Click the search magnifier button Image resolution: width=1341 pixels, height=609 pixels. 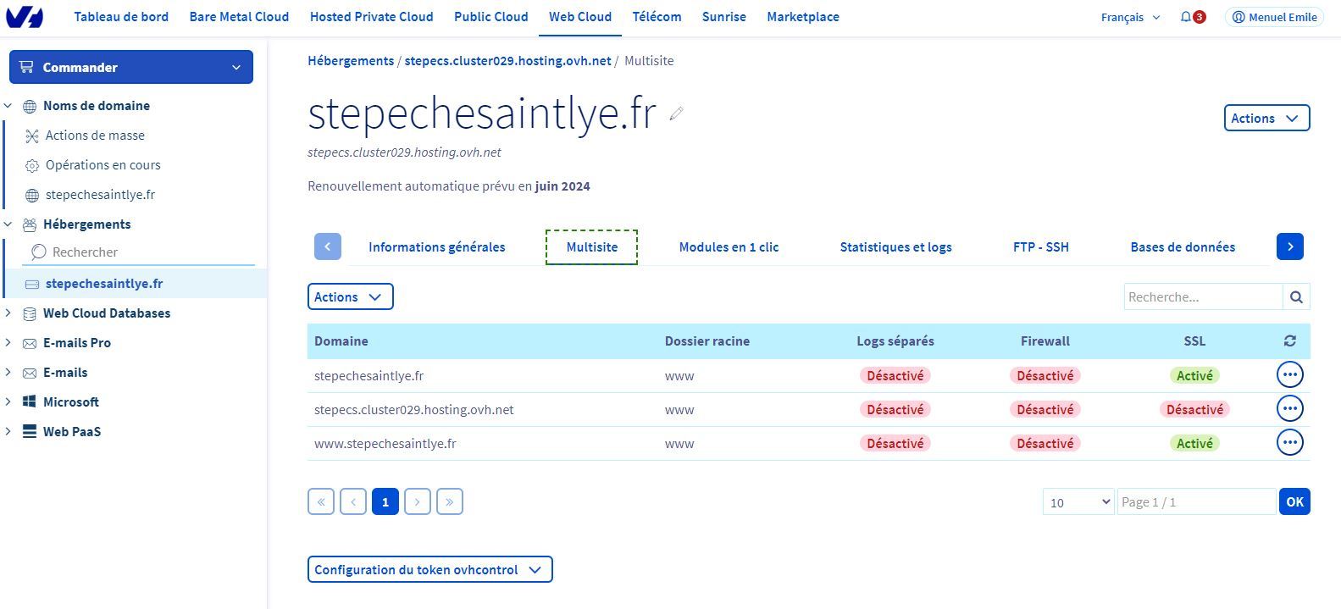pos(1296,297)
